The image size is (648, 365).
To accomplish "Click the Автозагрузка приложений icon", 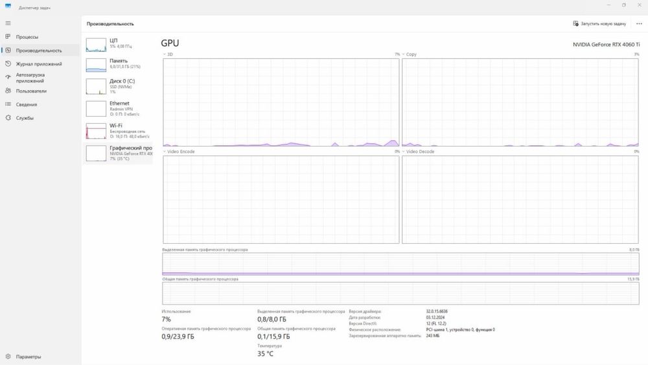I will pyautogui.click(x=8, y=77).
